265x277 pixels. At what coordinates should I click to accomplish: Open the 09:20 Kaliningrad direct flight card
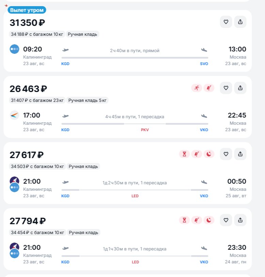tap(127, 41)
